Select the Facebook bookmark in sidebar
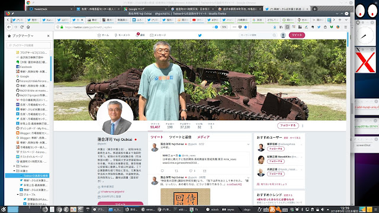This screenshot has width=379, height=213. coord(26,67)
